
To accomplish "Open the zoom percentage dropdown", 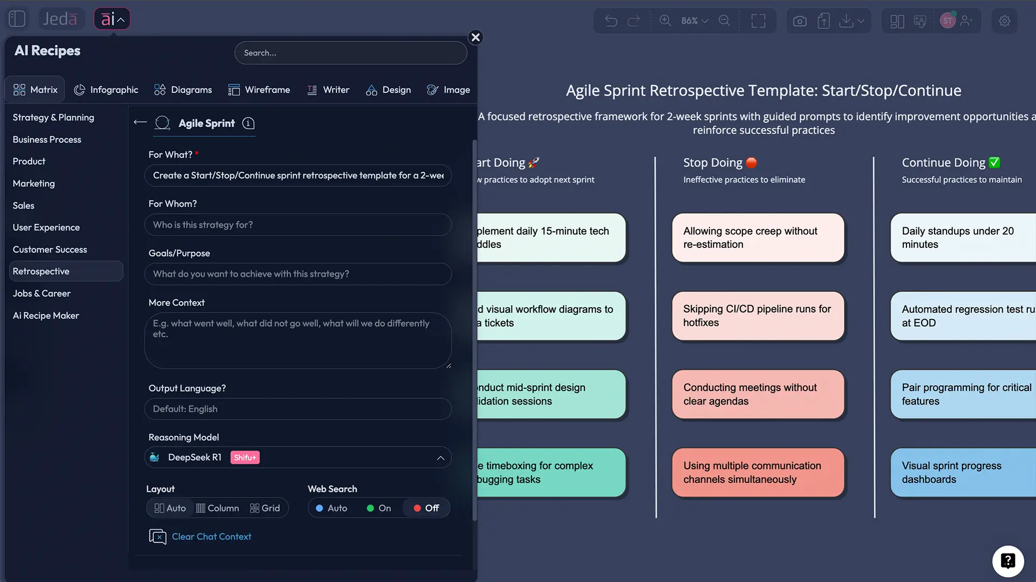I will tap(694, 20).
